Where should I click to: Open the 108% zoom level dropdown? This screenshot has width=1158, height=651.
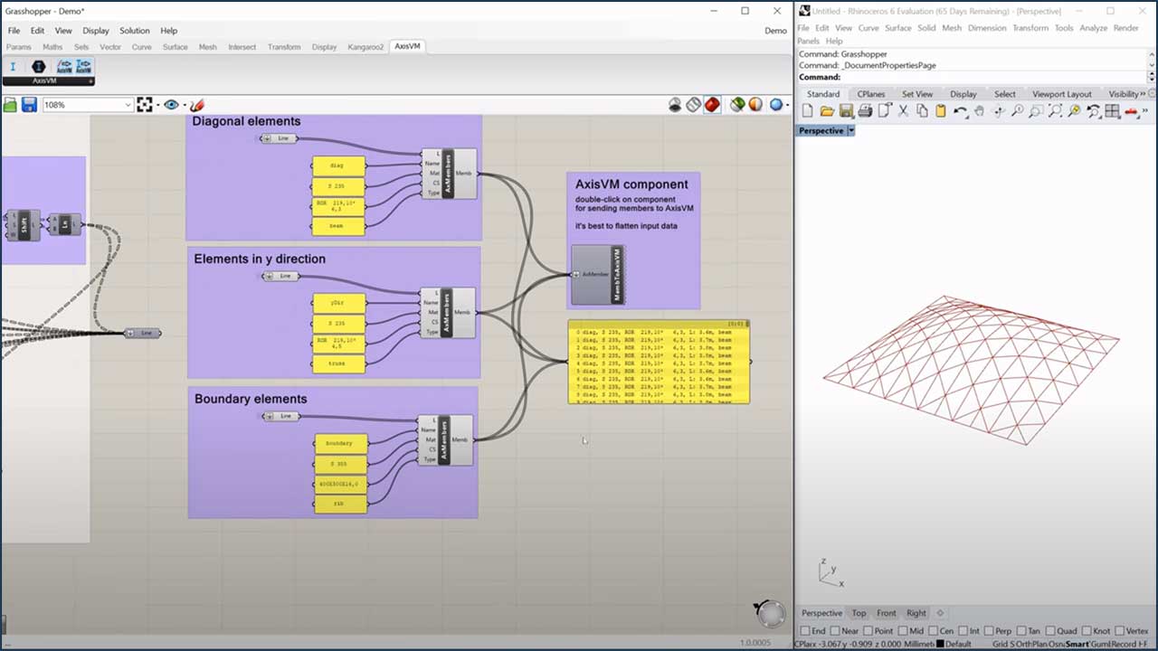click(128, 105)
